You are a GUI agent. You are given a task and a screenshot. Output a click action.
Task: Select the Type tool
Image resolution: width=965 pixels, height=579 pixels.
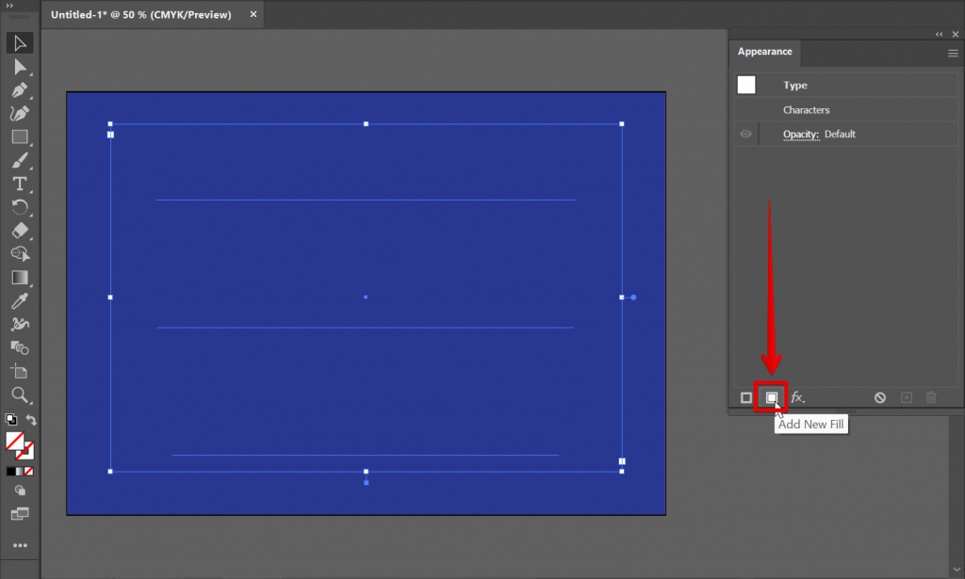click(x=20, y=184)
